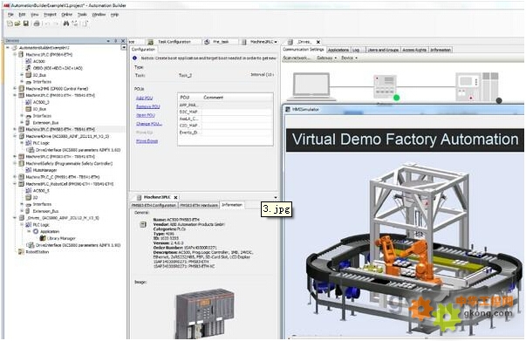Click the Change POU link
The height and width of the screenshot is (341, 526).
click(x=149, y=124)
